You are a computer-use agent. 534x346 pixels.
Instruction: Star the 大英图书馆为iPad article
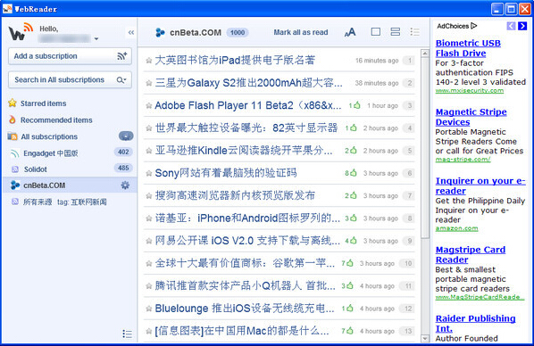[149, 61]
